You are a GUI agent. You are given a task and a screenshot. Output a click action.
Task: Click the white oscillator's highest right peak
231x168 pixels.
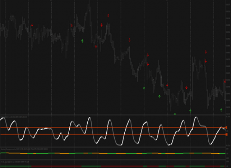196,117
